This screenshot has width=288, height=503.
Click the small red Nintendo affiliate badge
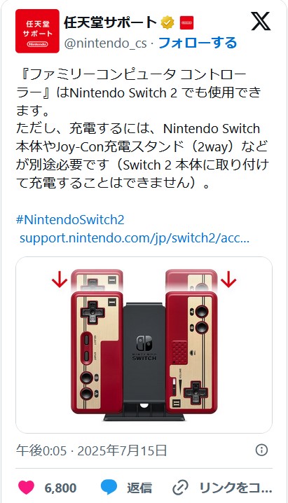coord(186,23)
